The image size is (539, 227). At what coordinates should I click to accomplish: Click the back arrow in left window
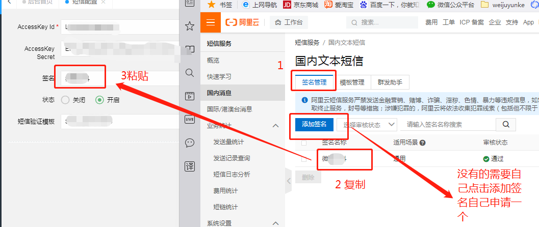[x=9, y=2]
